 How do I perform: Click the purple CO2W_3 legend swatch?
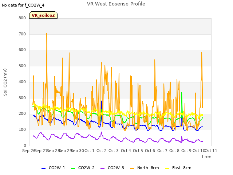coord(103,168)
